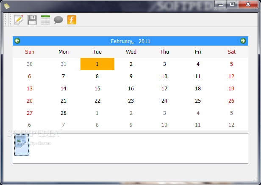Select Sunday February 6 in red
261x185 pixels.
tap(30, 76)
